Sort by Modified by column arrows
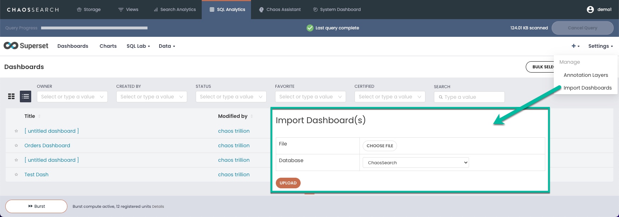This screenshot has height=217, width=619. point(252,116)
